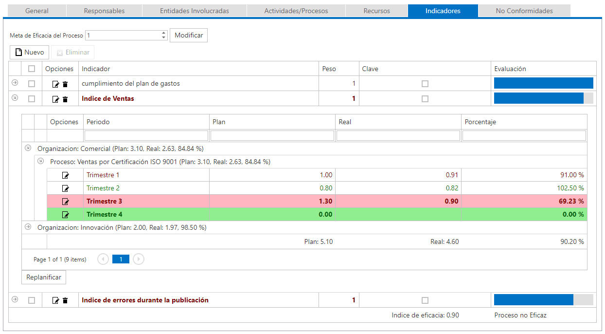Open the Recursos tab

coord(377,11)
